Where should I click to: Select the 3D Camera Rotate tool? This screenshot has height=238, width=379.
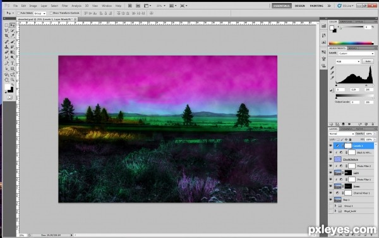(13, 75)
